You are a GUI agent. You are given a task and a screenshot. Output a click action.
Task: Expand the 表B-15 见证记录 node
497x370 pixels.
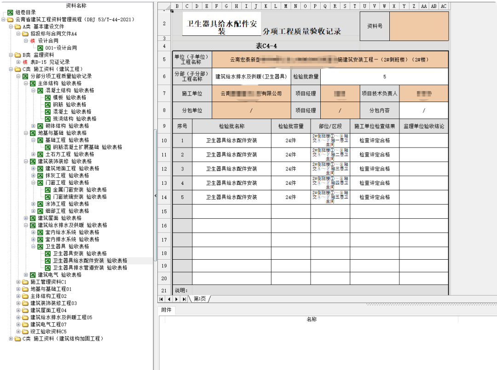tap(18, 62)
